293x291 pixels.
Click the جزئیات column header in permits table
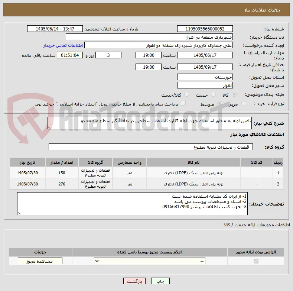[x=40, y=252]
